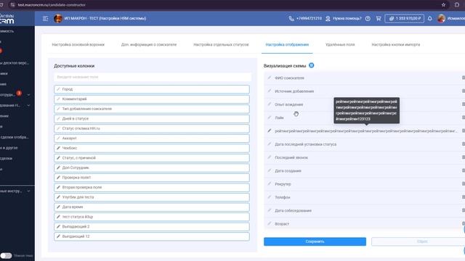This screenshot has width=465, height=261.
Task: Expand the Сотрудн... sidebar section chevron
Action: click(28, 95)
